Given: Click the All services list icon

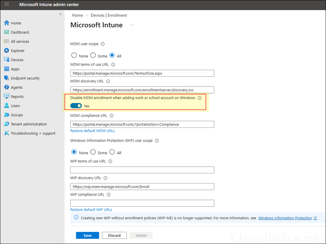Looking at the screenshot, I should [x=7, y=41].
